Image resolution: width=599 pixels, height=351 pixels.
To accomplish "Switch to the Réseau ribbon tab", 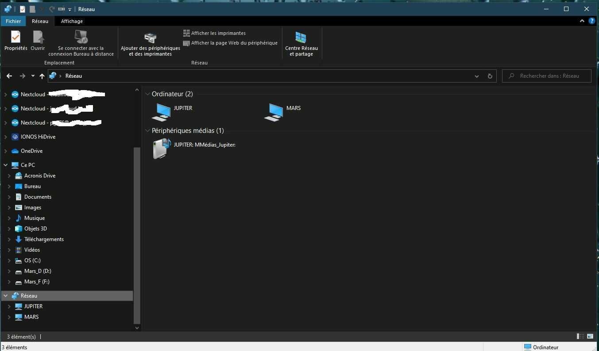I will tap(40, 21).
